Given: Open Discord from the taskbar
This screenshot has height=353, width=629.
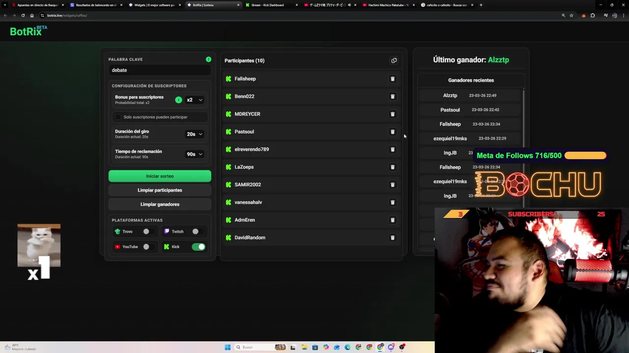Looking at the screenshot, I should (391, 347).
